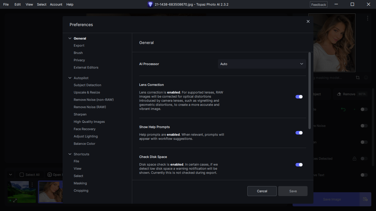
Task: Collapse the Autopilot section chevron
Action: 70,78
